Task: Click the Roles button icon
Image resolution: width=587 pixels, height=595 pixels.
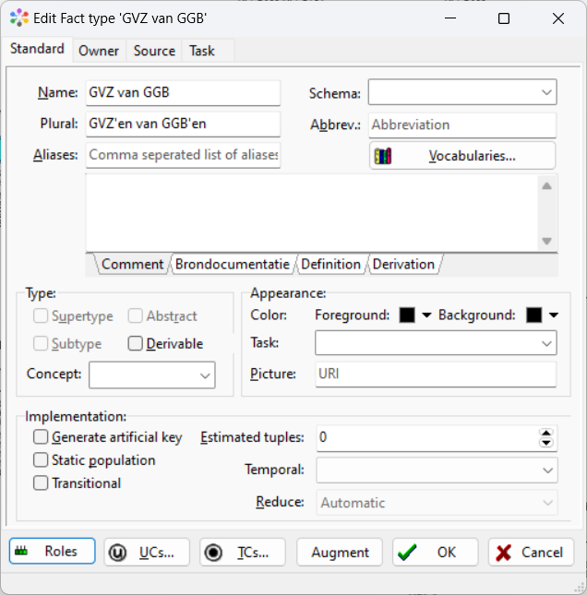Action: click(21, 552)
